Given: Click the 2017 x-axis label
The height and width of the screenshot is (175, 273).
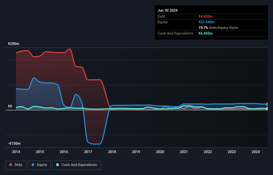Looking at the screenshot, I should point(88,152).
